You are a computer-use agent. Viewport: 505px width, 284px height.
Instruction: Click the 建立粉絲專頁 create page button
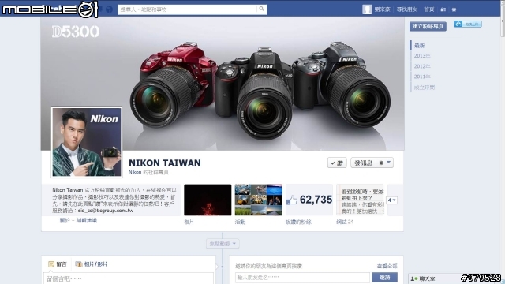pyautogui.click(x=428, y=26)
